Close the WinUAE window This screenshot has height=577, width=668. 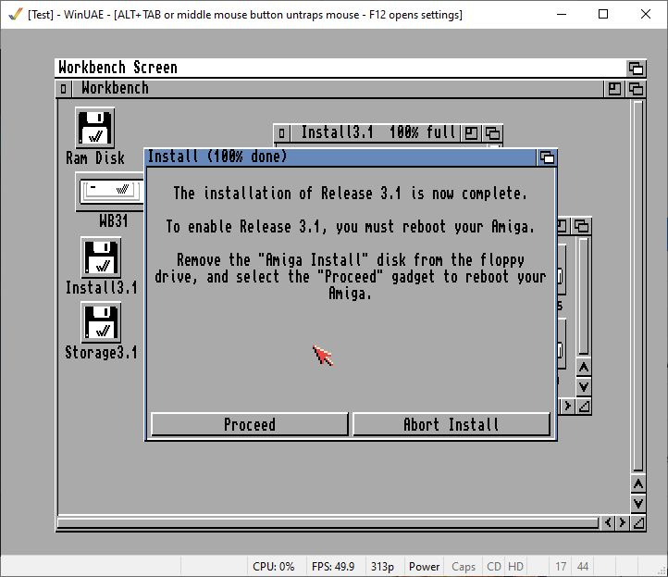click(646, 14)
